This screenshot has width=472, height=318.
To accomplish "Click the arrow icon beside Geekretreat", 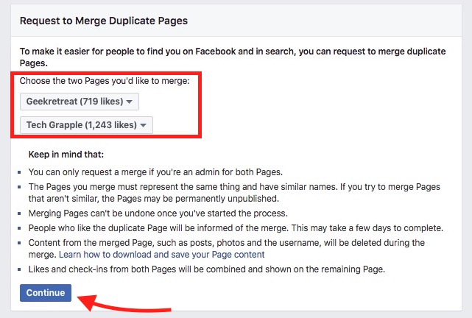I will click(129, 102).
